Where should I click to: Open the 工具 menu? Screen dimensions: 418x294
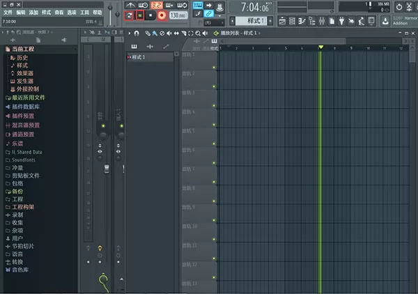point(84,13)
